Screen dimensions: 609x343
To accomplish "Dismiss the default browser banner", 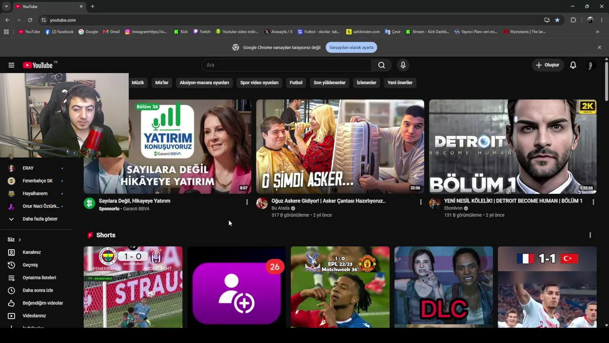I will 599,48.
